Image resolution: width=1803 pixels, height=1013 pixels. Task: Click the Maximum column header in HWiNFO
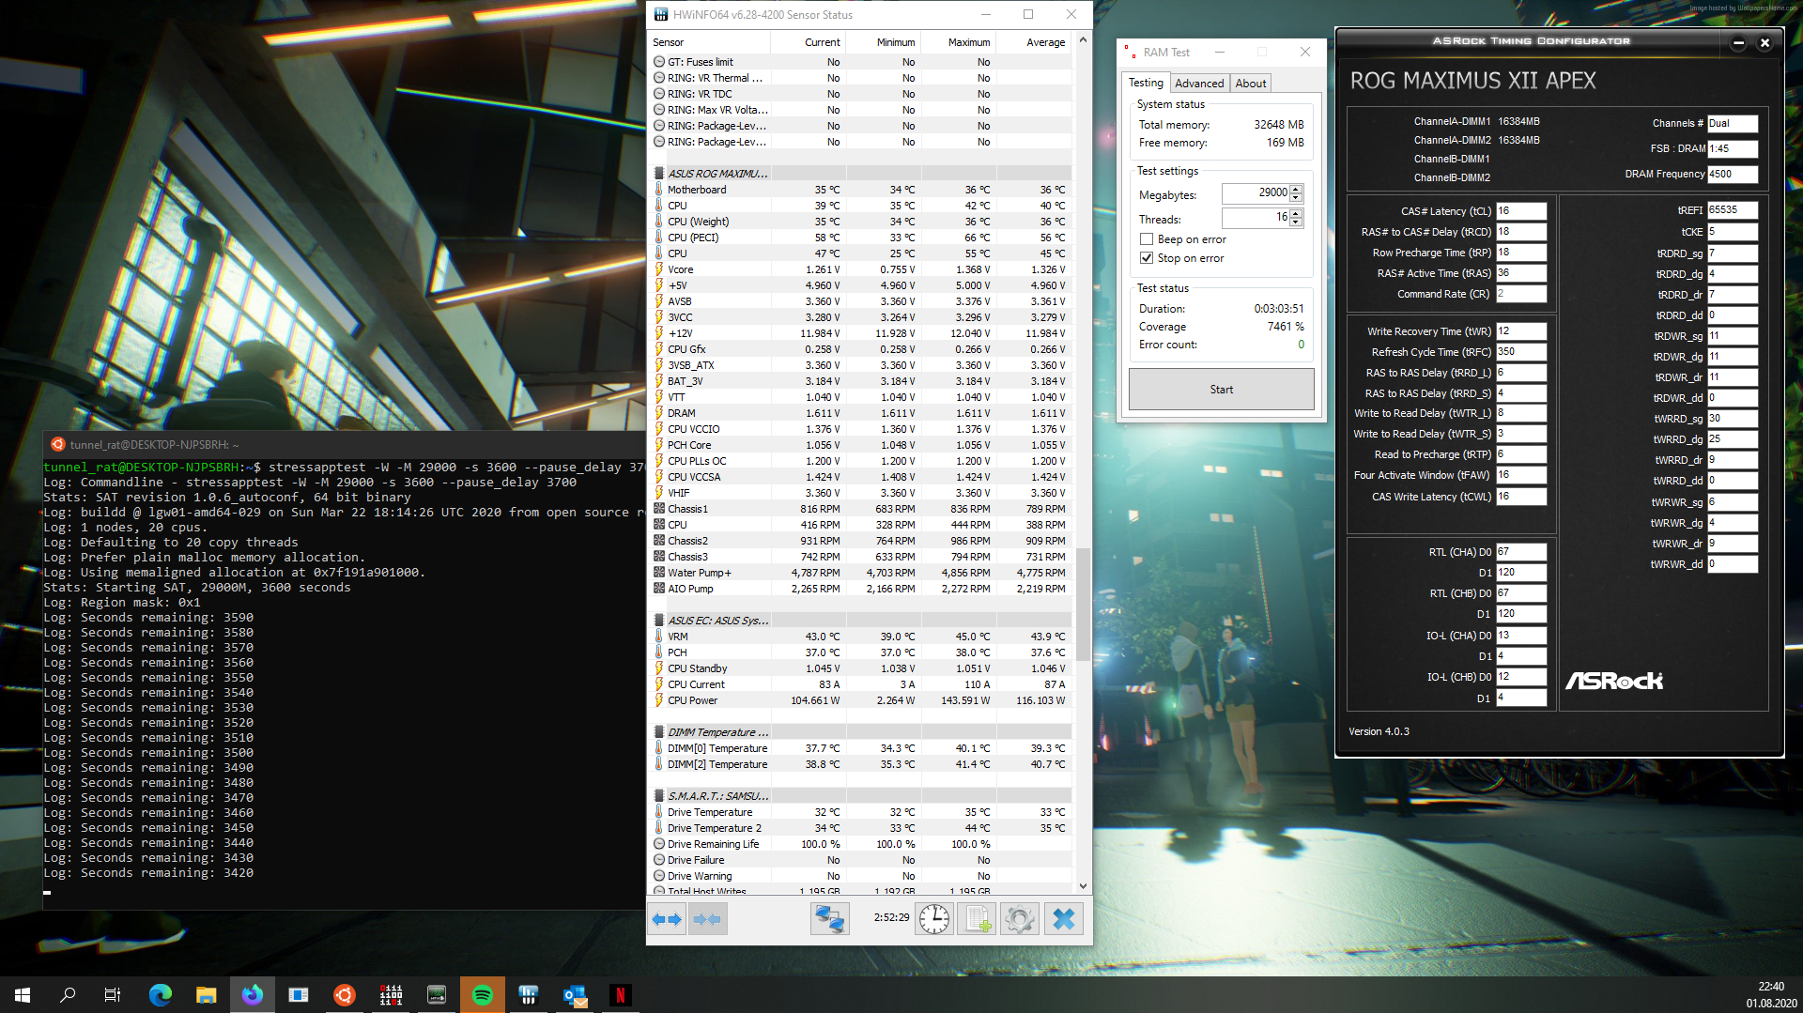pyautogui.click(x=959, y=42)
